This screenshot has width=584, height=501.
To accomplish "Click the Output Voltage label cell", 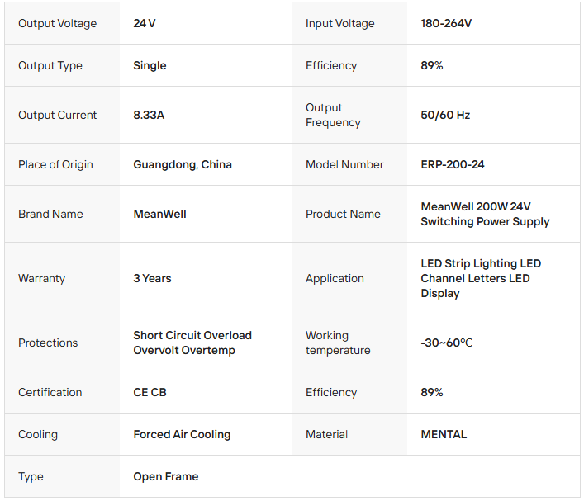I will (x=57, y=23).
